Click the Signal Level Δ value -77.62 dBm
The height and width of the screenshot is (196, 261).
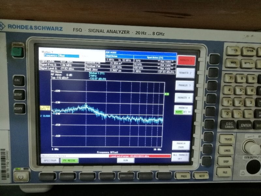[x=67, y=69]
